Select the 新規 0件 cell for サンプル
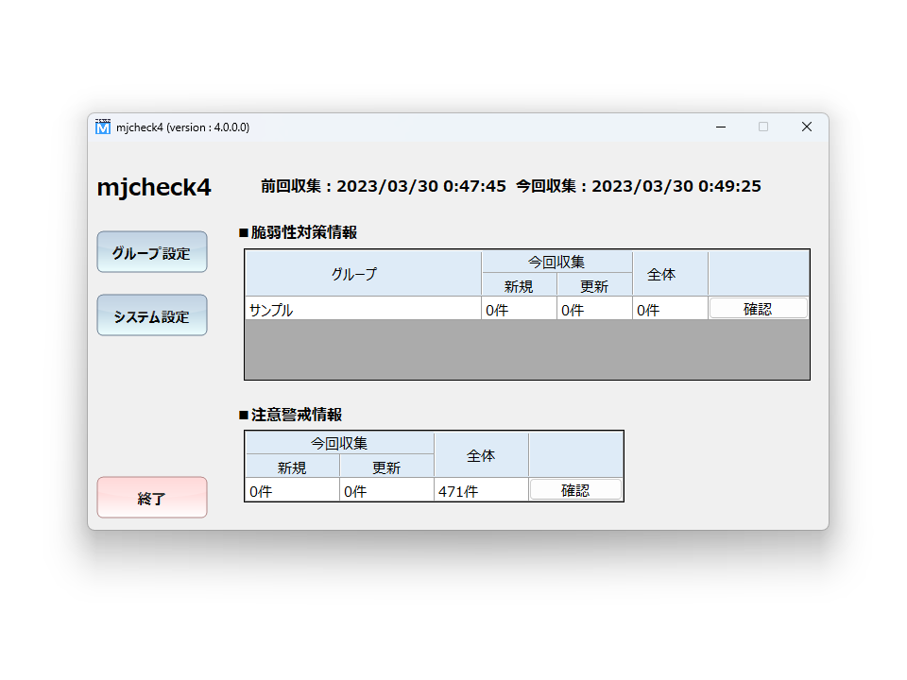Image resolution: width=907 pixels, height=680 pixels. click(518, 307)
